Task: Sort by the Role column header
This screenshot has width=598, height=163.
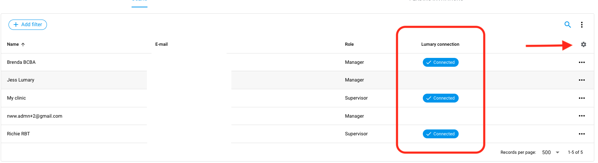Action: click(x=349, y=44)
